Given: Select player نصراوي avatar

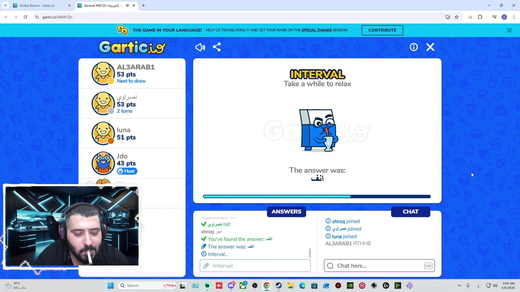Looking at the screenshot, I should pyautogui.click(x=103, y=103).
